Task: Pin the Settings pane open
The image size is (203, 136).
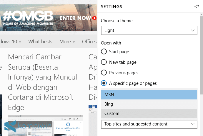Action: [x=197, y=6]
